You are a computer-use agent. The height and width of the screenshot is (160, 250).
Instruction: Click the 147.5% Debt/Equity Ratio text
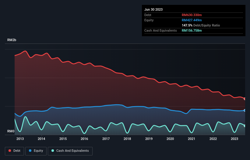201,25
